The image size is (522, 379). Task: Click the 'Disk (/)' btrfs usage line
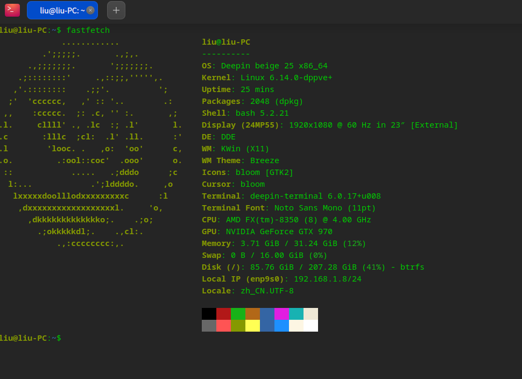(313, 267)
